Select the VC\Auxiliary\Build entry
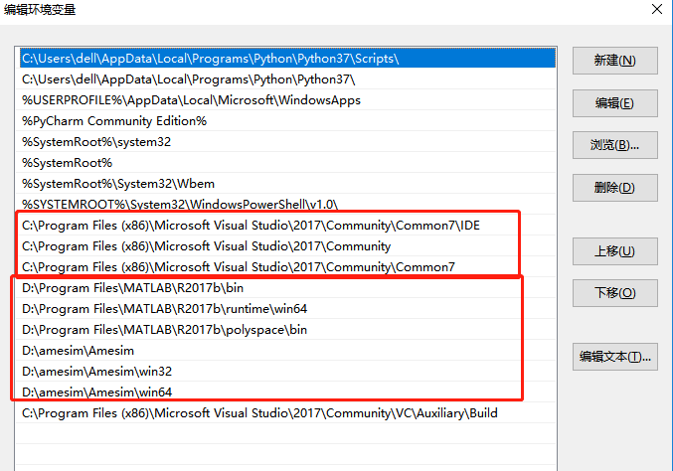The height and width of the screenshot is (471, 673). (x=286, y=413)
